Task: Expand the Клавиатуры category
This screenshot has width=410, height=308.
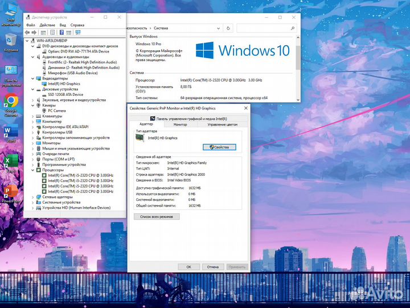Action: pos(32,116)
